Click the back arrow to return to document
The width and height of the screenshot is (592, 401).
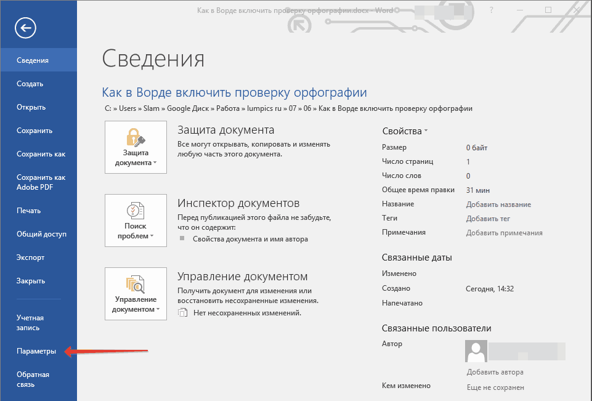[27, 28]
